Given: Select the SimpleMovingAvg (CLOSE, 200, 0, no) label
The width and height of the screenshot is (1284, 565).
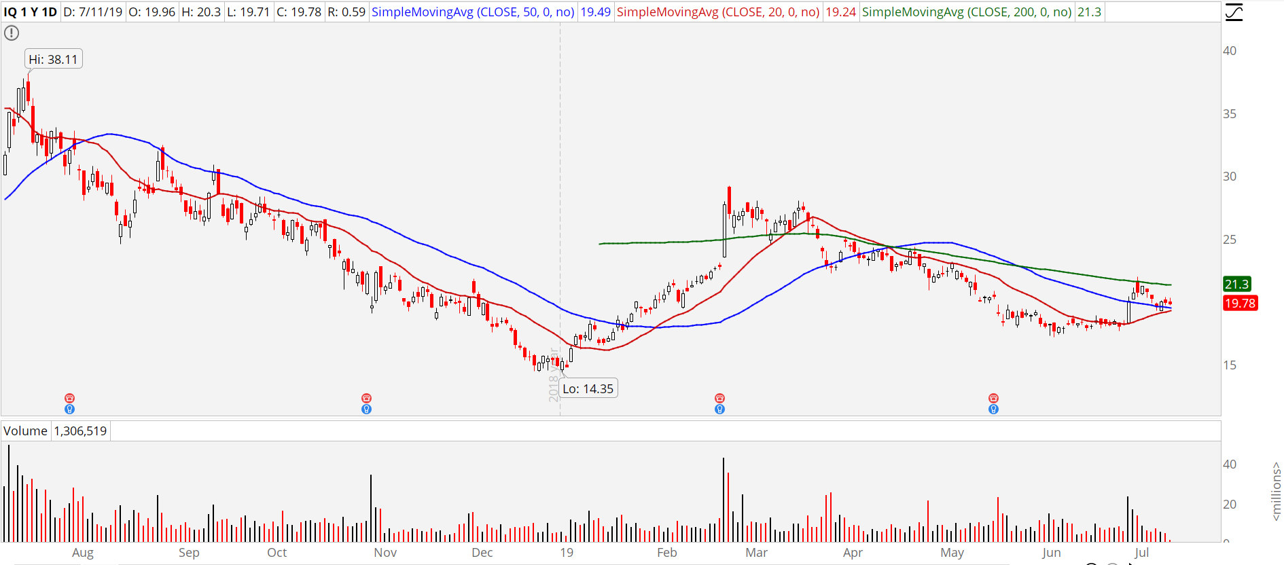Looking at the screenshot, I should (967, 12).
